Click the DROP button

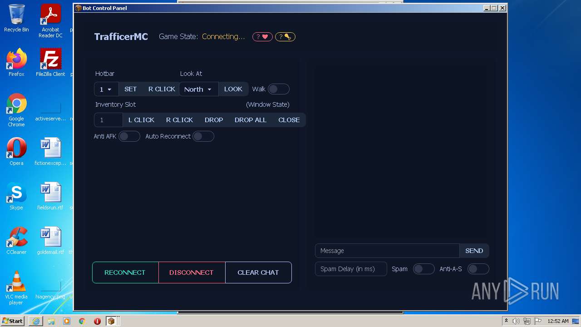tap(214, 120)
